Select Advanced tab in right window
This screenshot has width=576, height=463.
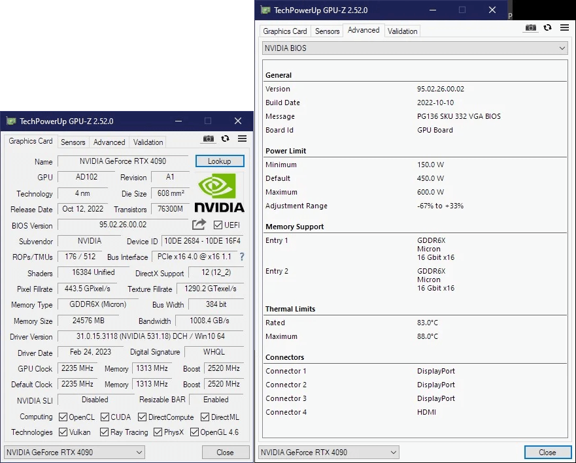(x=364, y=30)
